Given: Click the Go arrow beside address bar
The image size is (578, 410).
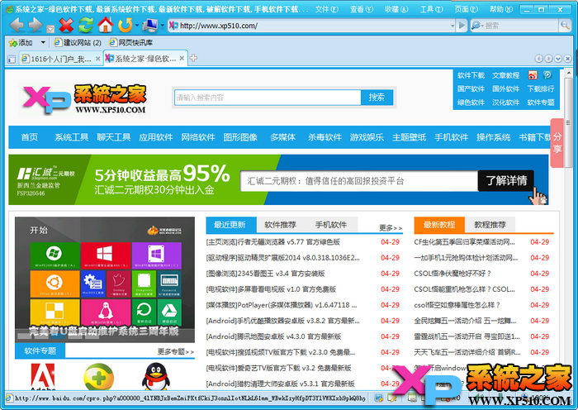Looking at the screenshot, I should [462, 26].
